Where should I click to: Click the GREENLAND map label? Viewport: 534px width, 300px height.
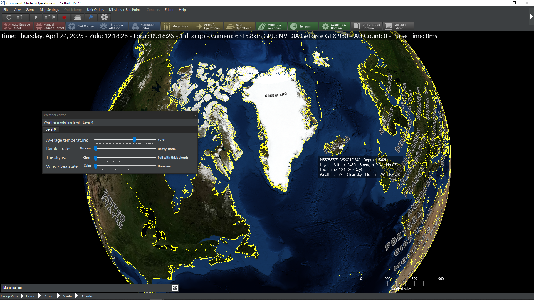pyautogui.click(x=276, y=95)
